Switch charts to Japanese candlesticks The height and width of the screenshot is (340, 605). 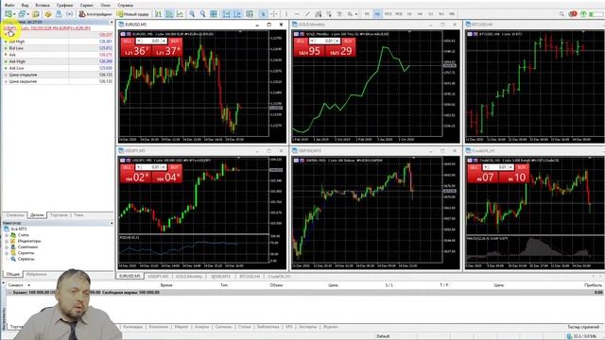click(x=169, y=14)
